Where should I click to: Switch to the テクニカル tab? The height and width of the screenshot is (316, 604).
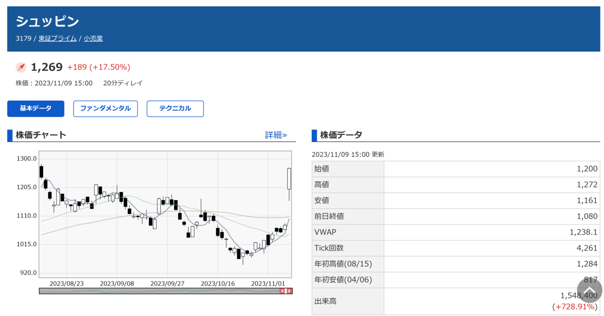coord(175,109)
